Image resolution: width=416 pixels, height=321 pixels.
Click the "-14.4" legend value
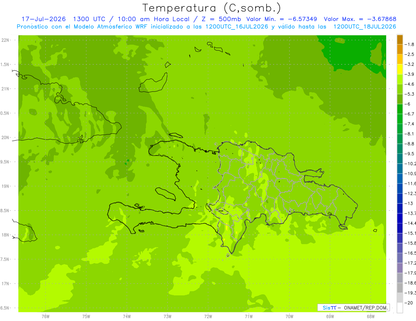tap(411, 223)
